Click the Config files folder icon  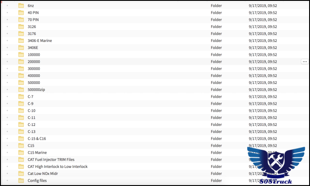tap(21, 181)
